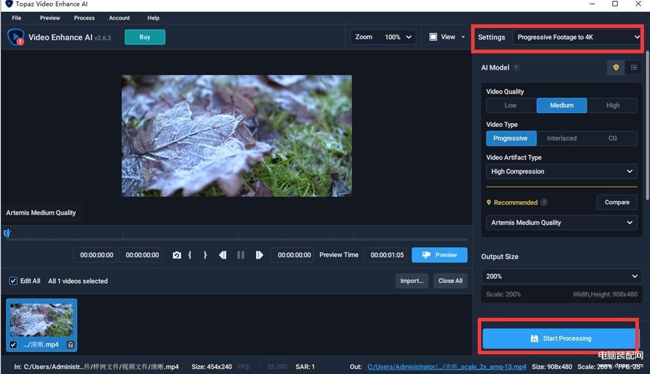Image resolution: width=650 pixels, height=374 pixels.
Task: Click the pause playback button
Action: tap(240, 255)
